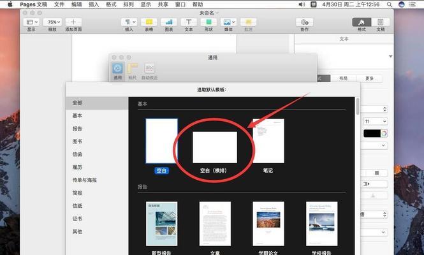Screen dimensions: 424x255
Task: Select 信函 category in template list
Action: tap(97, 154)
